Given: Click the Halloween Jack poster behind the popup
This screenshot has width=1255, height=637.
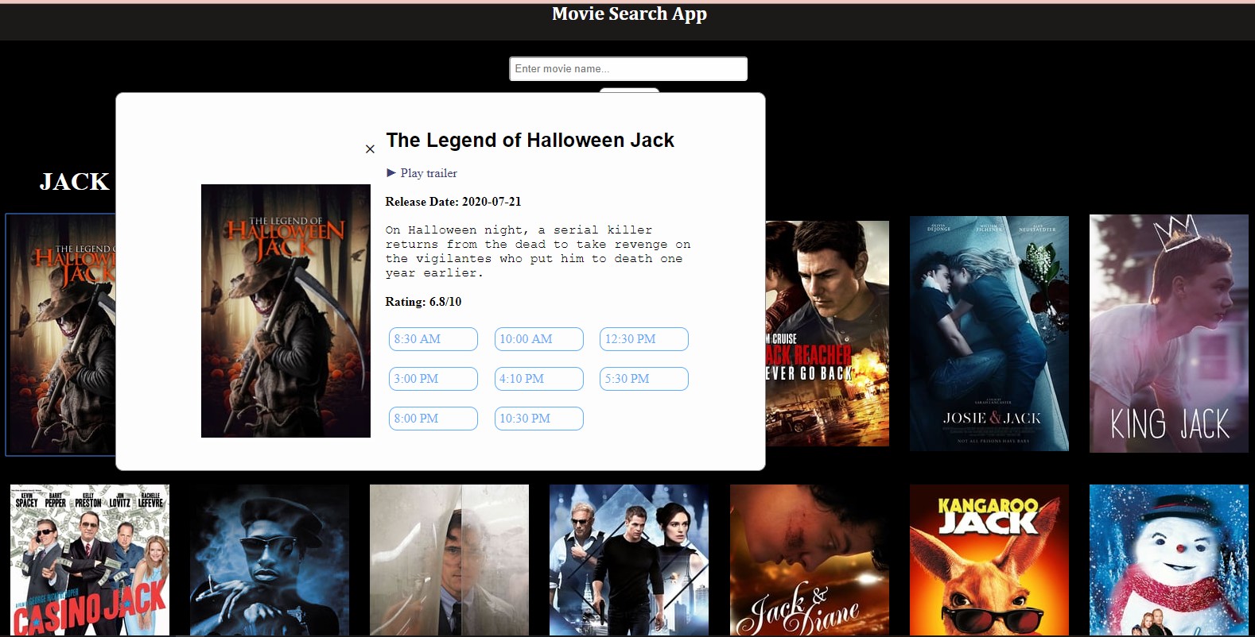Looking at the screenshot, I should pyautogui.click(x=61, y=334).
